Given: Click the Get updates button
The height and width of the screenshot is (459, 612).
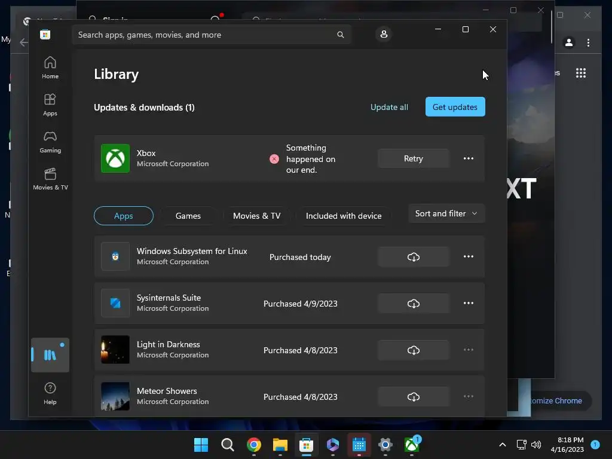Looking at the screenshot, I should pos(455,107).
